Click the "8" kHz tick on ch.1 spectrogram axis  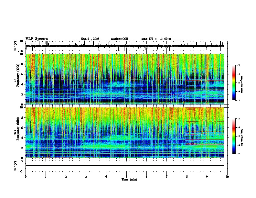click(22, 64)
